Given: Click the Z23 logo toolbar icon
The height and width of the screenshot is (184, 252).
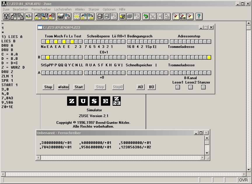Looking at the screenshot, I should pos(6,16).
